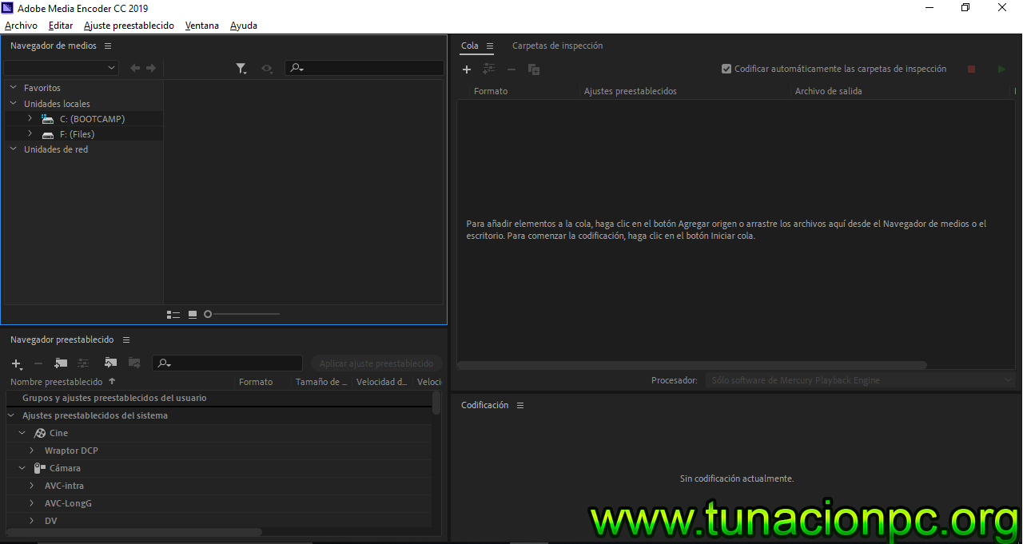This screenshot has width=1023, height=544.
Task: Expand the AVC-intra presets
Action: click(x=32, y=486)
